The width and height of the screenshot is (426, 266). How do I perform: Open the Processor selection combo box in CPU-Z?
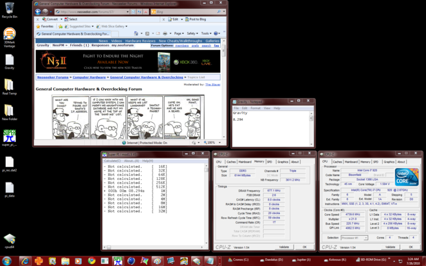[354, 237]
